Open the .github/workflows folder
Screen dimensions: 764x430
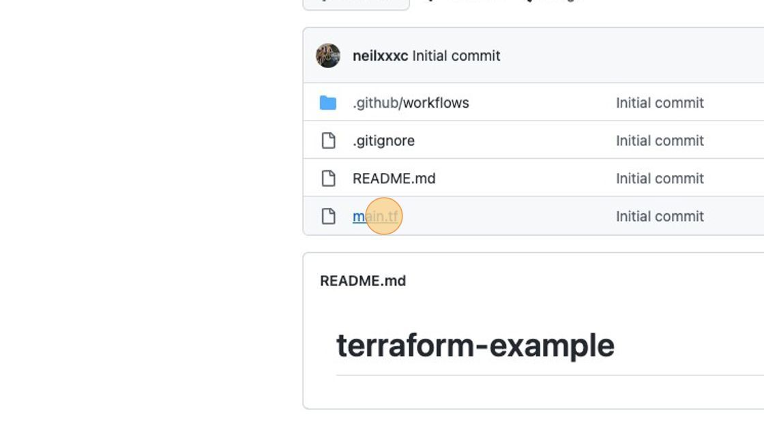tap(411, 103)
